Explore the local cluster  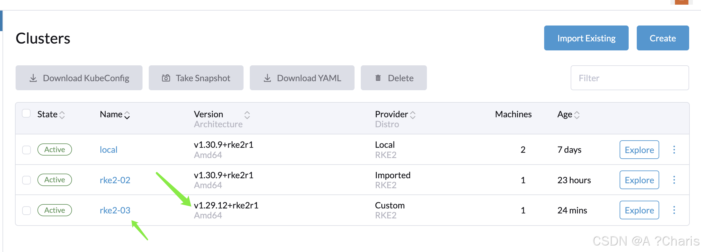(639, 150)
